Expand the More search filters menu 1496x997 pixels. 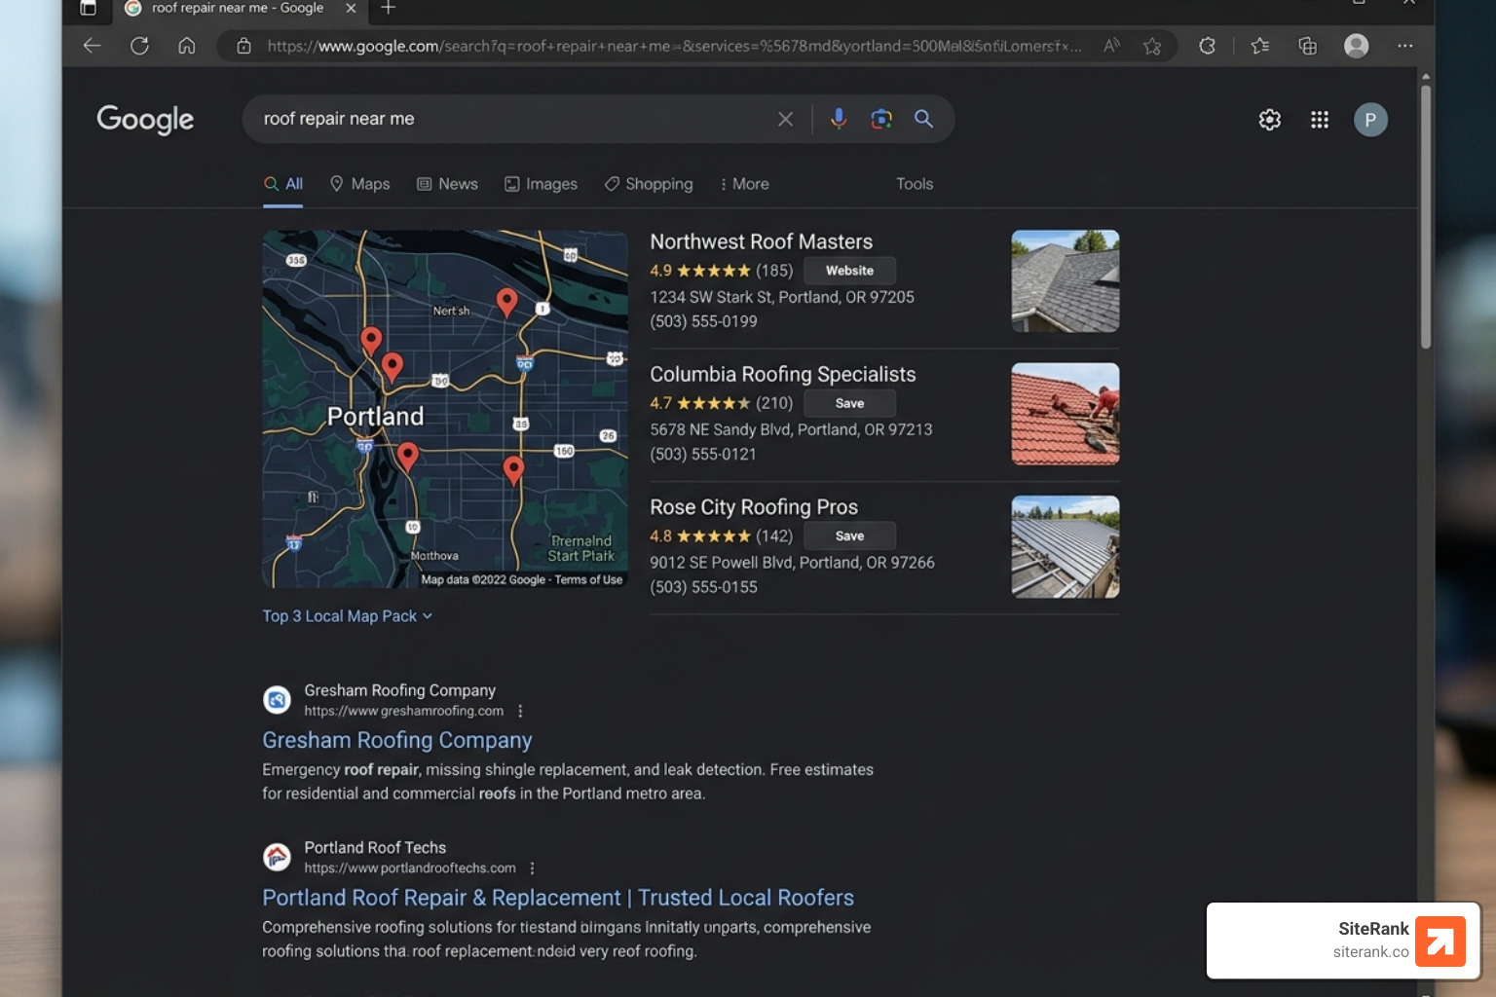tap(744, 184)
